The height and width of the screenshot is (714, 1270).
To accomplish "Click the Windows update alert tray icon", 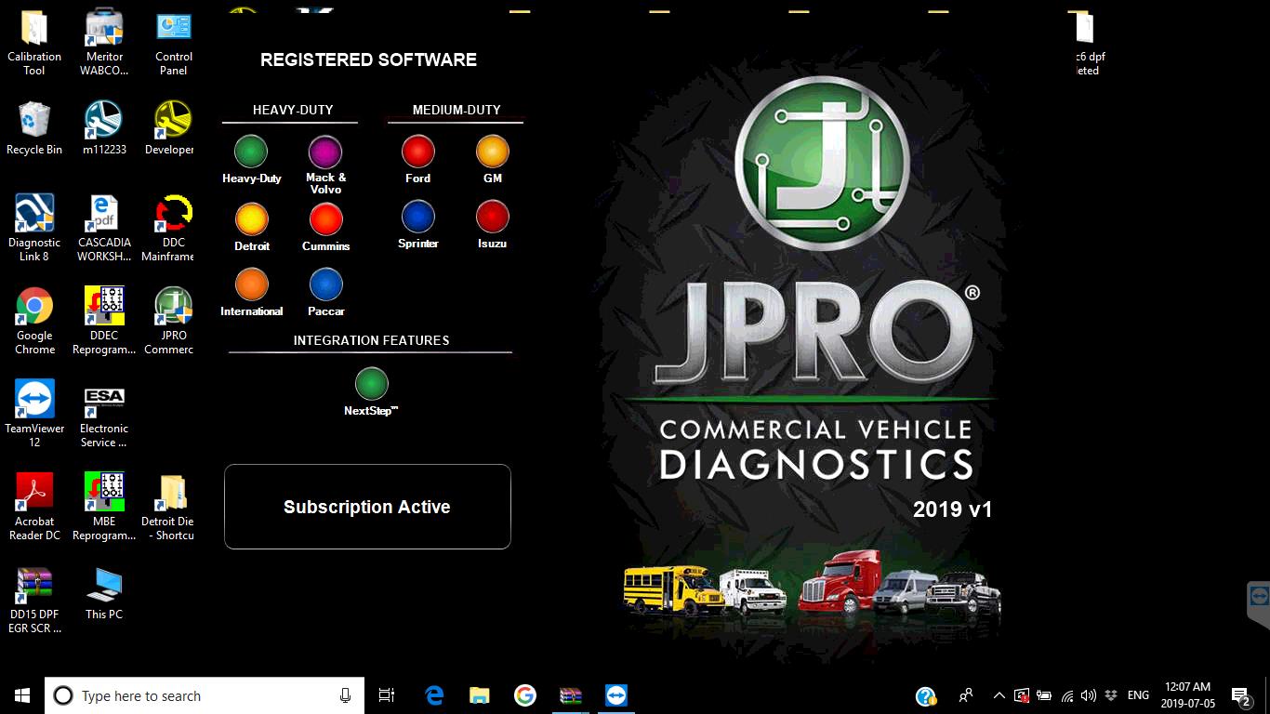I will [x=1022, y=695].
